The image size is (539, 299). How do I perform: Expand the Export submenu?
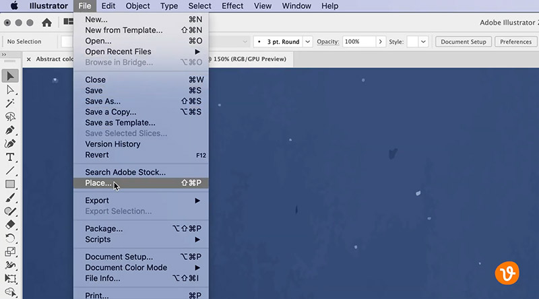click(x=141, y=201)
